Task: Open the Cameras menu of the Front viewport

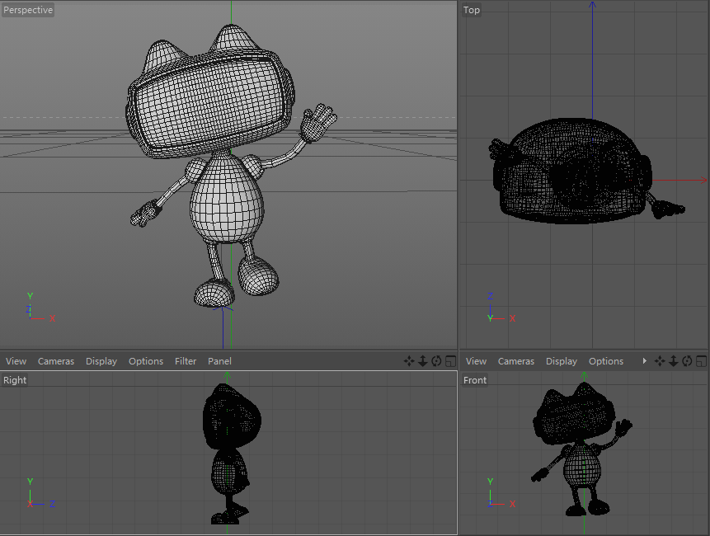Action: 516,361
